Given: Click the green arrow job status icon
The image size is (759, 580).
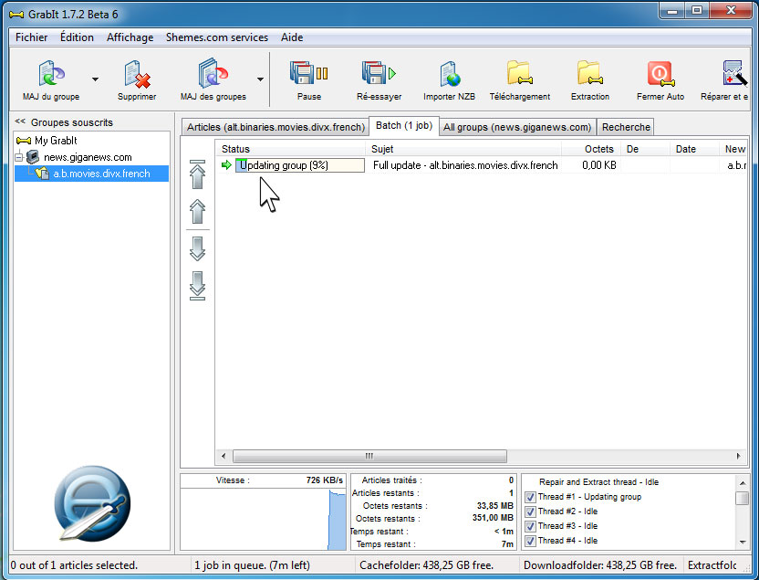Looking at the screenshot, I should tap(226, 165).
